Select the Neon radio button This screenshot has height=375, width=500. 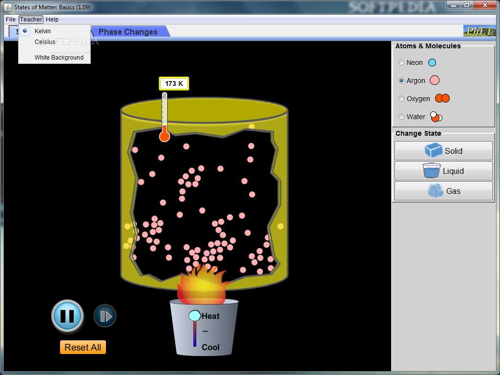coord(401,62)
